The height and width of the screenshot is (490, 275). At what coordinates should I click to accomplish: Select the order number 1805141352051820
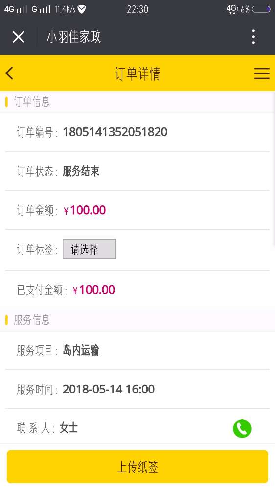click(x=115, y=132)
